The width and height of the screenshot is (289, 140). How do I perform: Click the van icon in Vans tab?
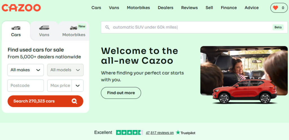44,28
